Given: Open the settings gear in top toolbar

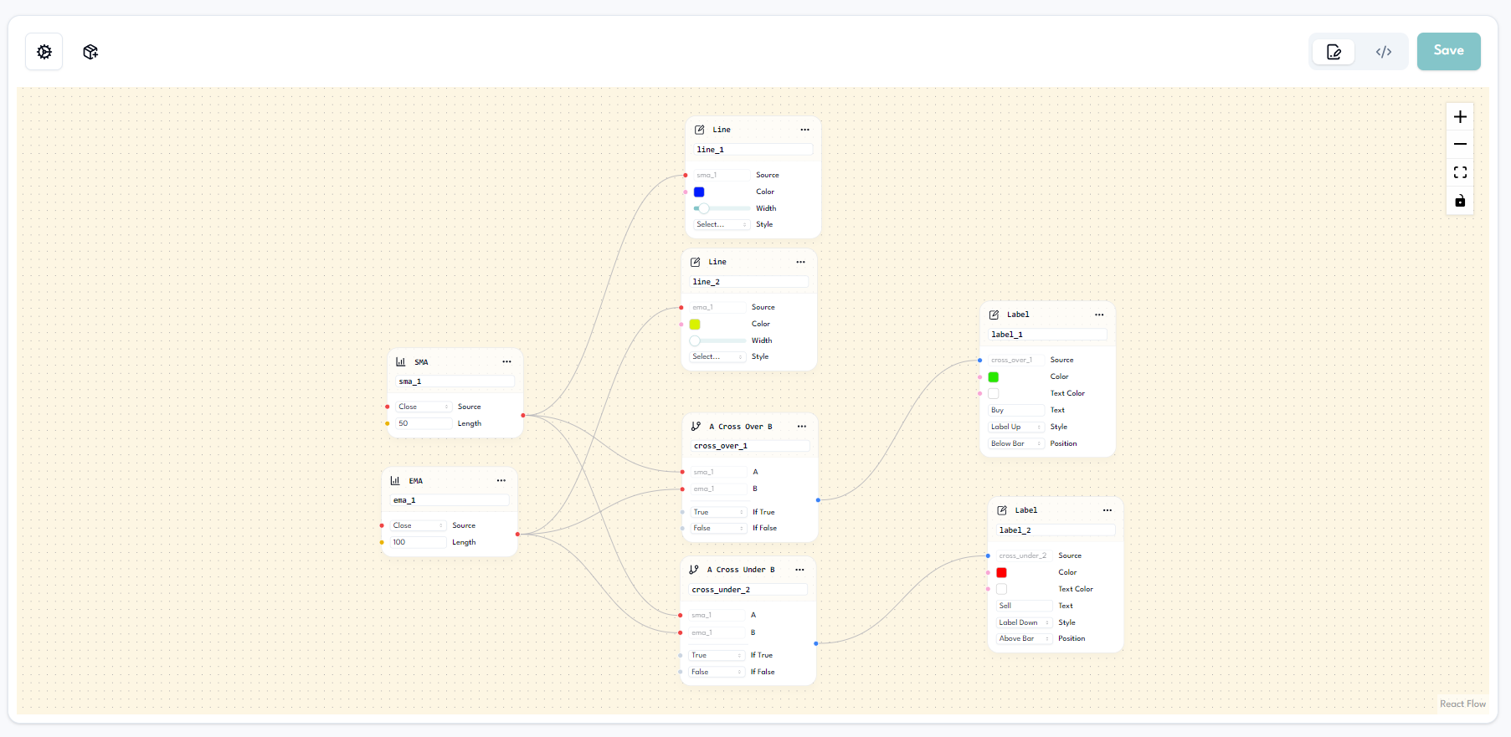Looking at the screenshot, I should click(44, 52).
